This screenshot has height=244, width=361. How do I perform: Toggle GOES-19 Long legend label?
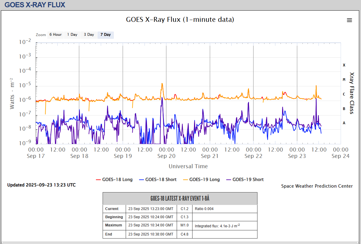pos(204,179)
